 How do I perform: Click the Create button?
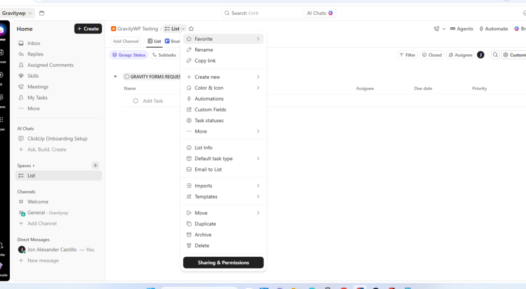[88, 29]
